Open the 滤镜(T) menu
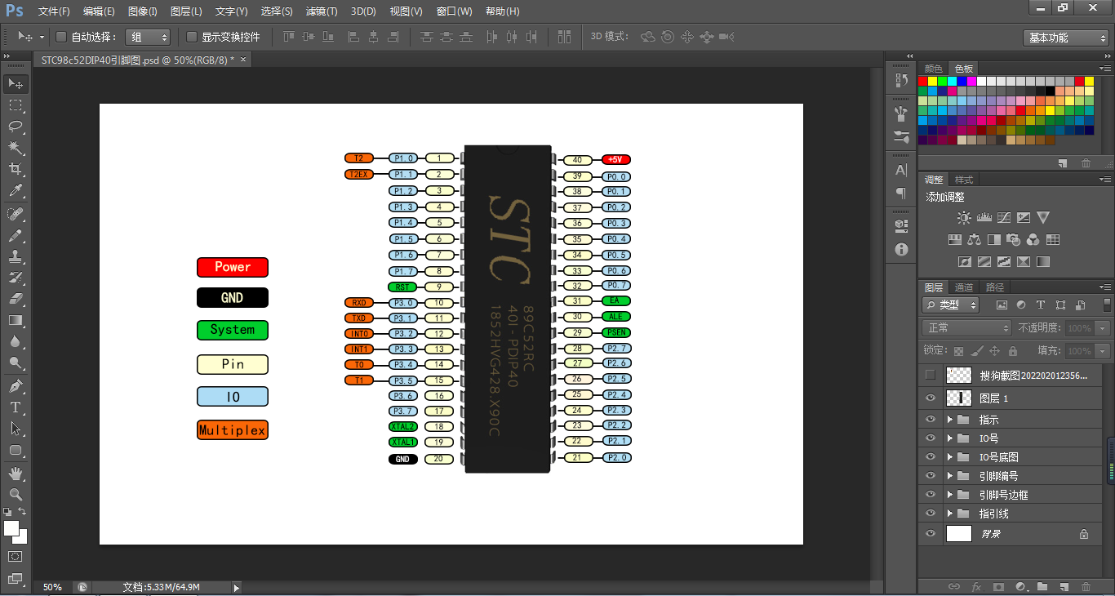The image size is (1115, 596). tap(322, 11)
